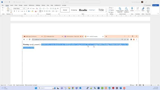
Task: Apply the Title style
Action: (101, 10)
